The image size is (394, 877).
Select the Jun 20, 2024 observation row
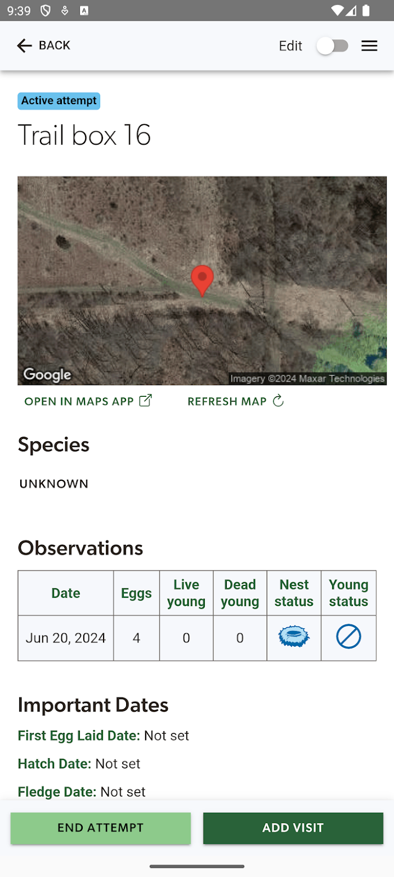tap(197, 638)
